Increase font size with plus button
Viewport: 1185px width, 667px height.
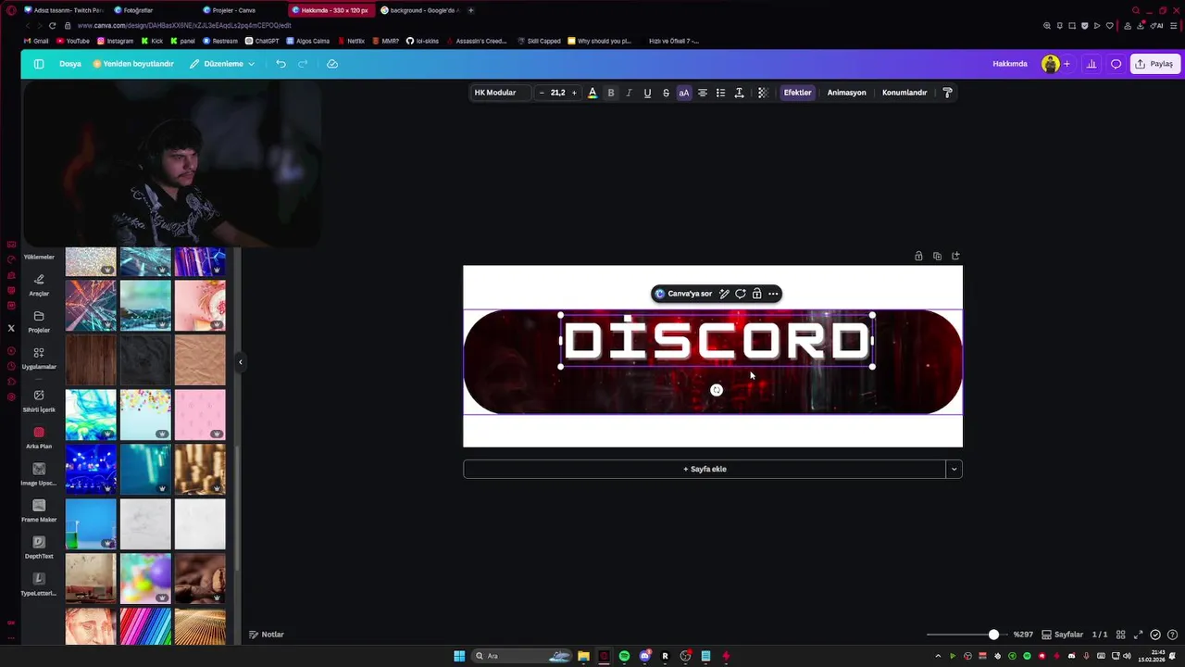[574, 93]
